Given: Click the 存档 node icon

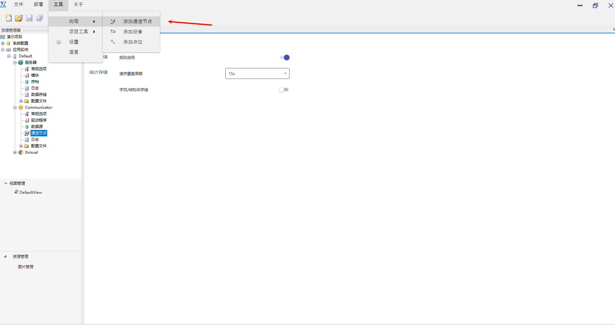Looking at the screenshot, I should 27,82.
